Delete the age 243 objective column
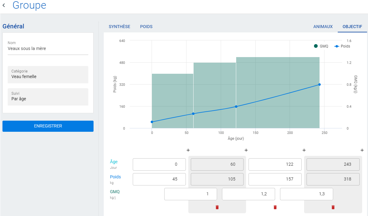This screenshot has height=216, width=368. click(x=333, y=207)
